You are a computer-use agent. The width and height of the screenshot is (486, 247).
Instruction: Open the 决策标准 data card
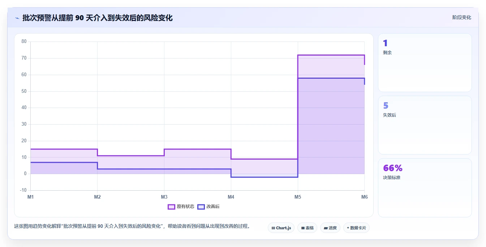click(x=425, y=188)
